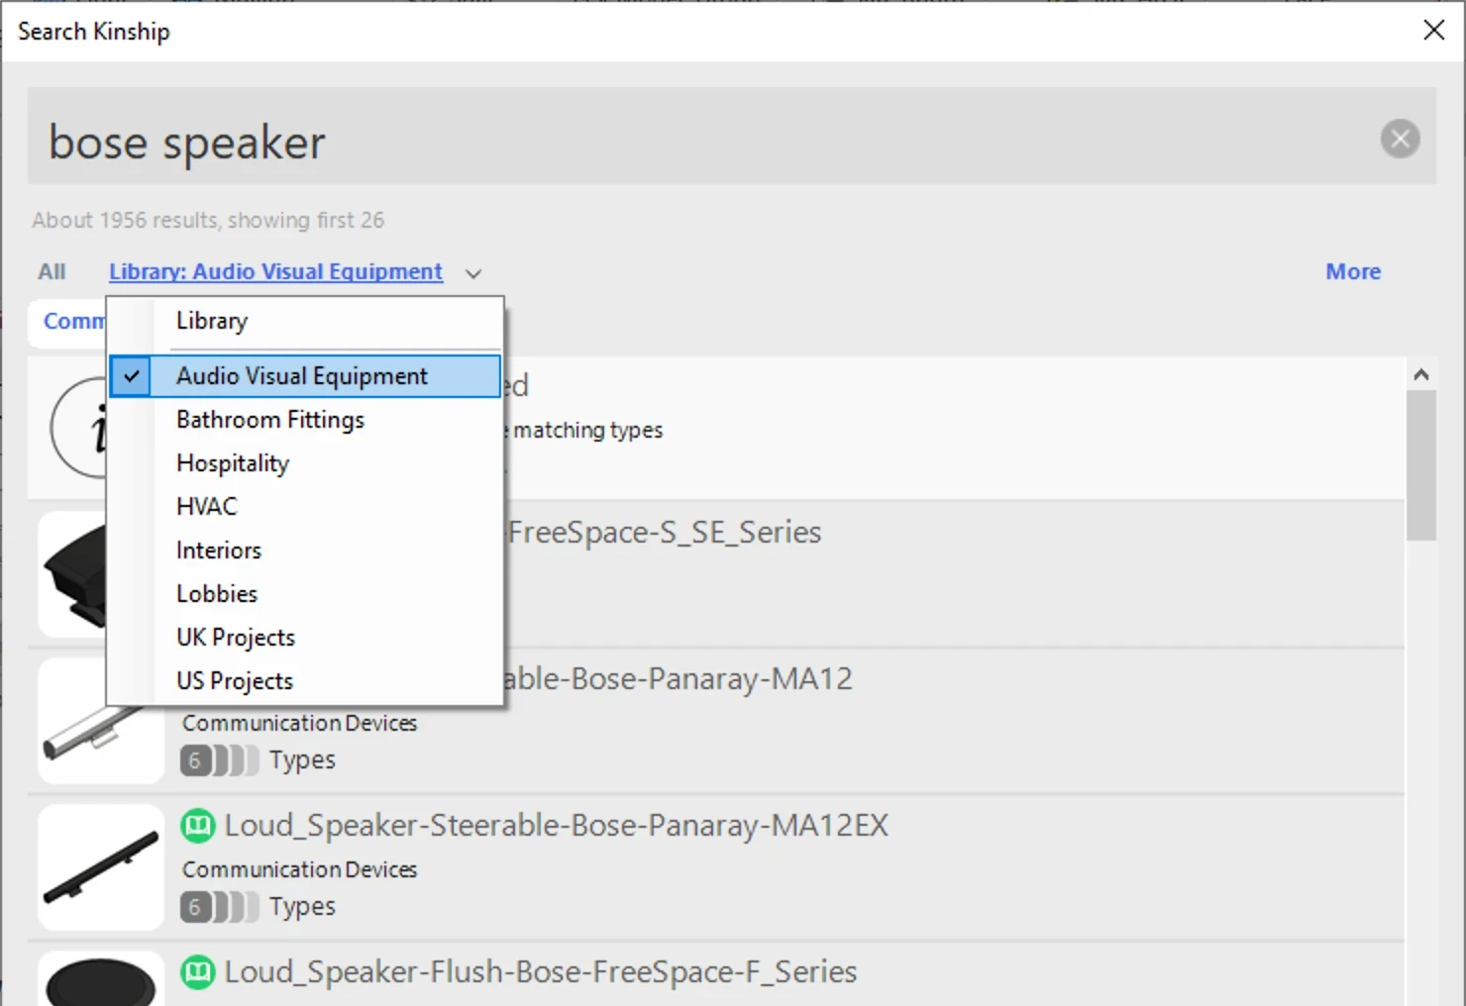Click the Types label under Panaray-MA12
The width and height of the screenshot is (1466, 1006).
pos(302,759)
